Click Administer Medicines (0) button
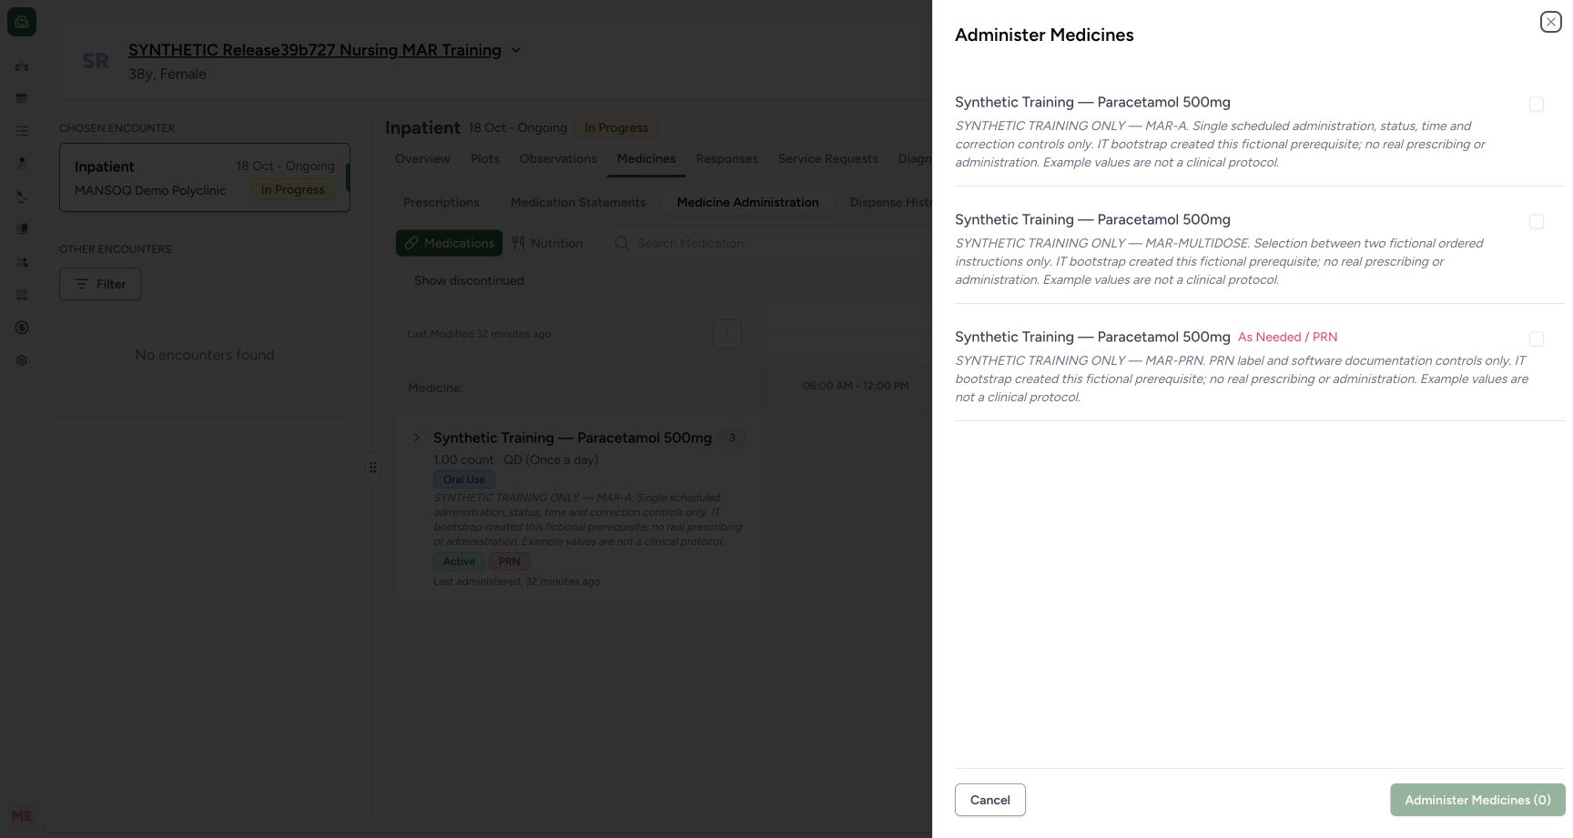Screen dimensions: 1573x838 pos(1477,800)
